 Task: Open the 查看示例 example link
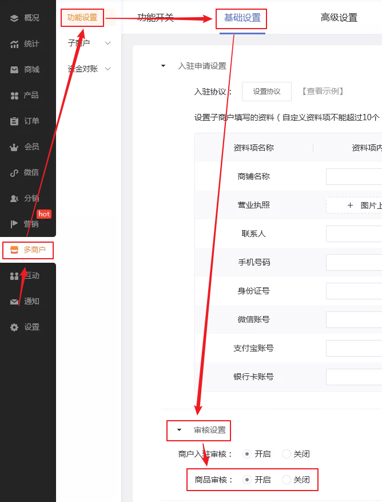pos(323,92)
